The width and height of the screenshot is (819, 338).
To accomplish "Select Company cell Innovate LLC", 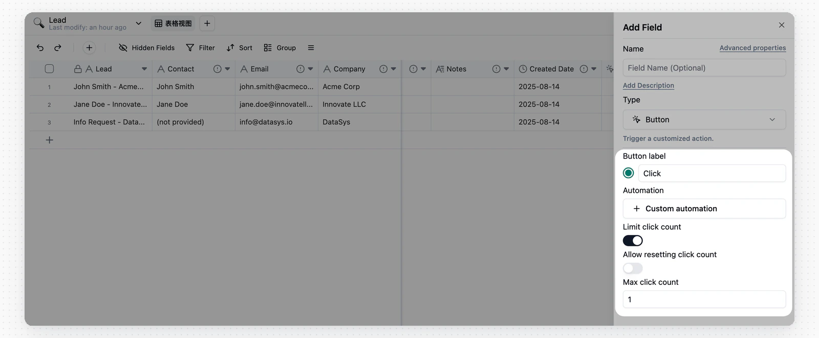I will [x=359, y=104].
